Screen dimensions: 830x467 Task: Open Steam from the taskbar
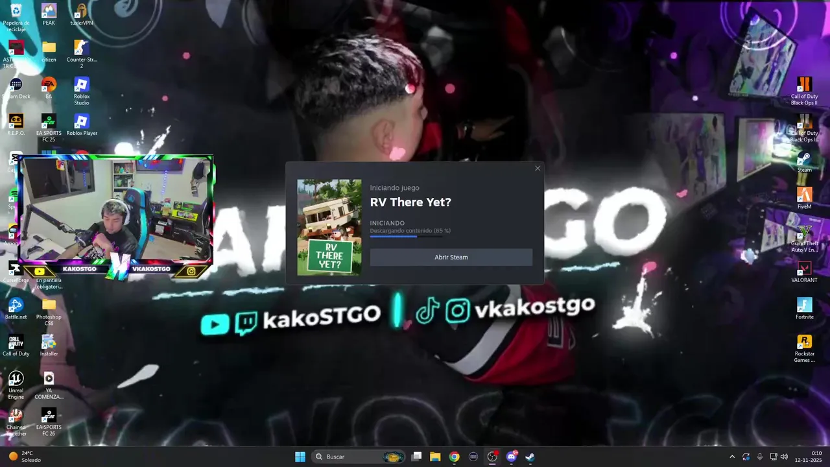(530, 457)
